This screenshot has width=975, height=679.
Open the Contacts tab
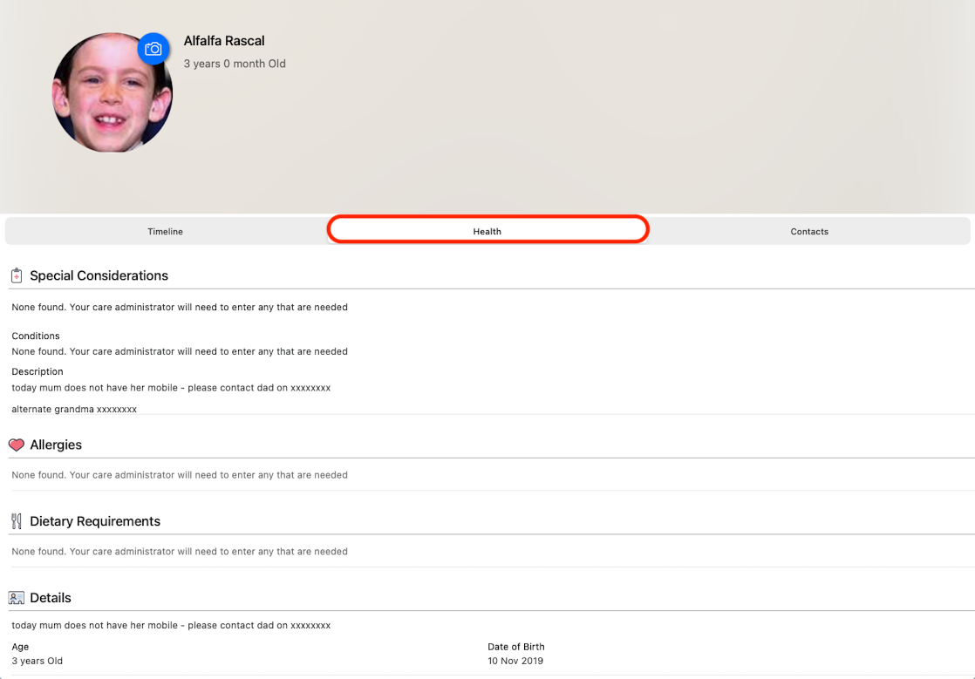tap(809, 231)
